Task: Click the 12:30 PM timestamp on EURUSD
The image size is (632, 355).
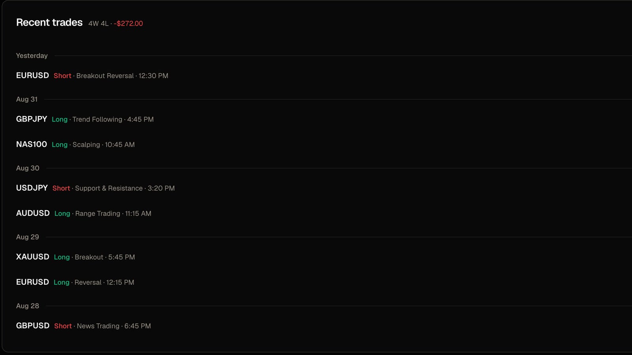Action: 153,76
